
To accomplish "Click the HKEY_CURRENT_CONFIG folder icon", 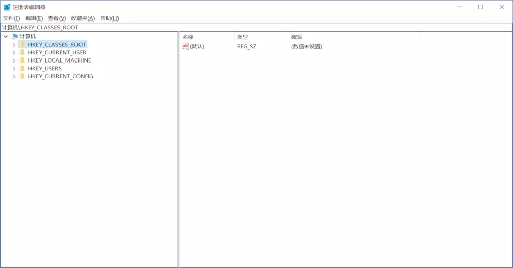I will pos(22,76).
